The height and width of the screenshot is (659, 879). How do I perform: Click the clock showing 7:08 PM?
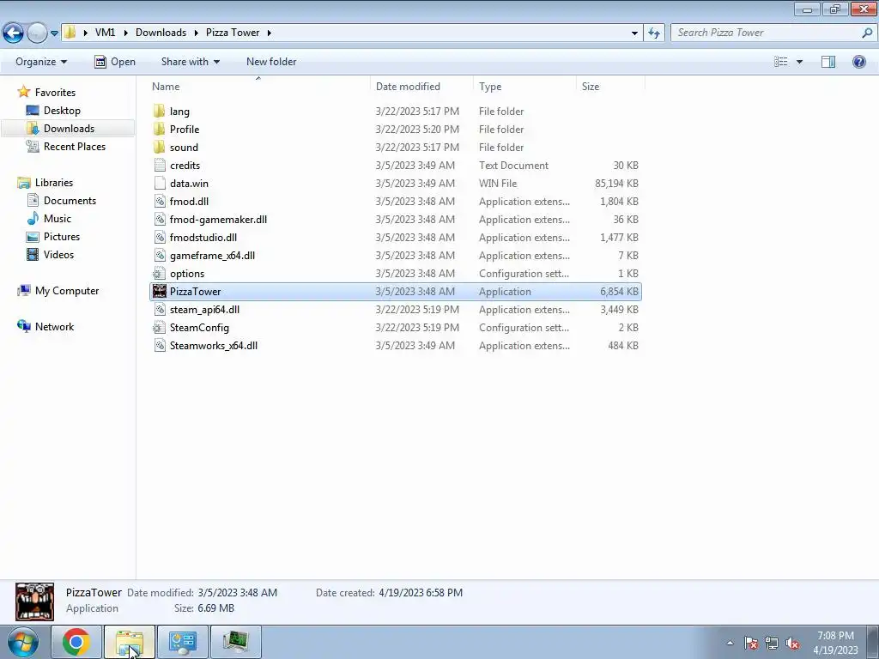835,636
